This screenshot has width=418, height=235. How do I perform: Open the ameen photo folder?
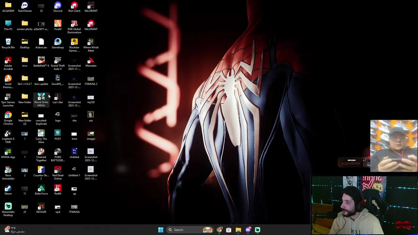point(25,25)
